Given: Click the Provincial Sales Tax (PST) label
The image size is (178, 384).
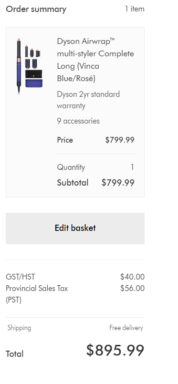Looking at the screenshot, I should point(37,294).
